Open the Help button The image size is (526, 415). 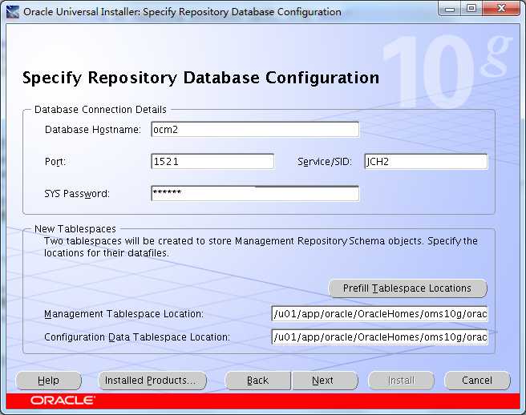(x=48, y=381)
